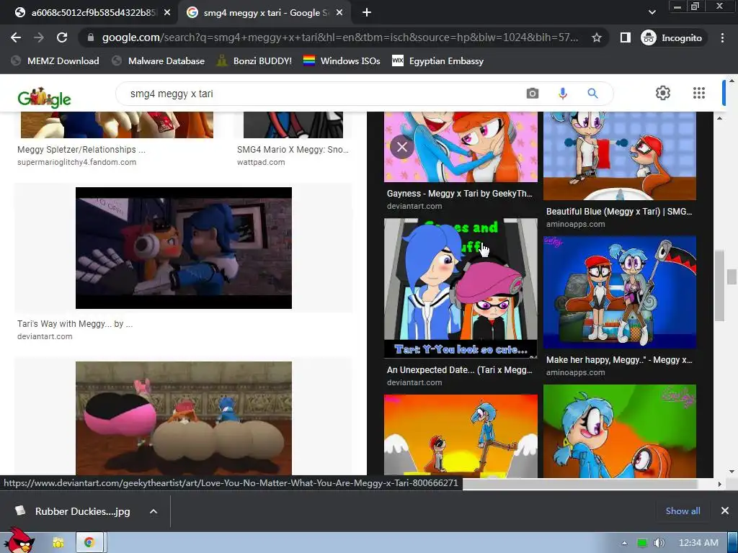This screenshot has width=738, height=553.
Task: Start voice search with the microphone icon
Action: click(562, 94)
